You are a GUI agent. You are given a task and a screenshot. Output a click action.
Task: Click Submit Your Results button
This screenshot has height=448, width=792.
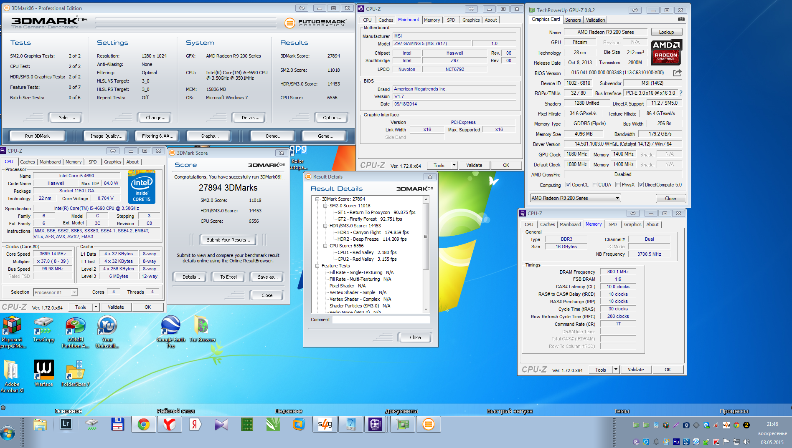228,240
